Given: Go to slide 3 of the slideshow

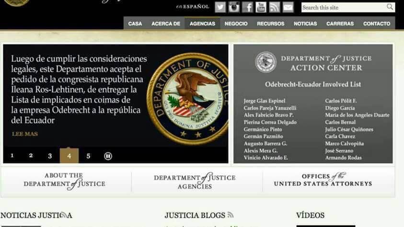Looking at the screenshot, I should 50,156.
